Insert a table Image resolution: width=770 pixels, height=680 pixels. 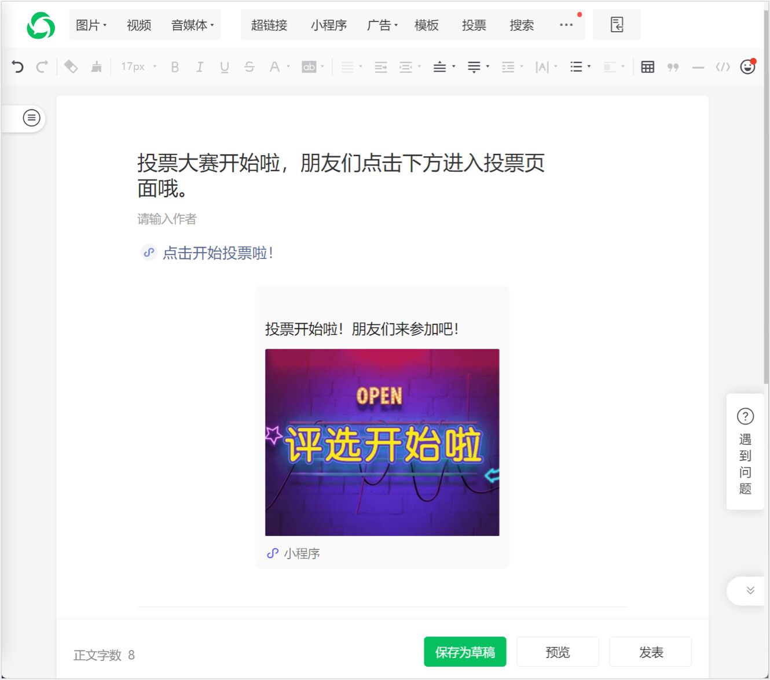[648, 67]
